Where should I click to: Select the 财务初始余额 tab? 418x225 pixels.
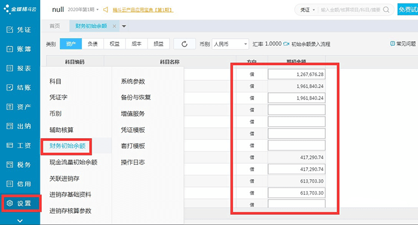(x=91, y=26)
